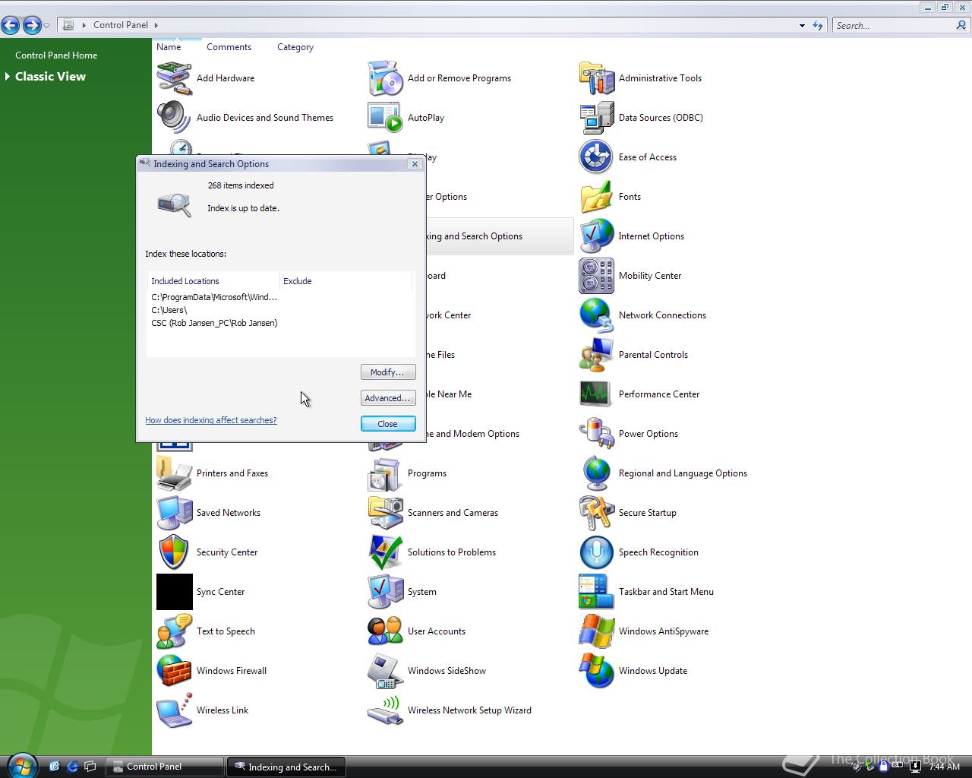
Task: Click the Included Locations column header
Action: point(213,281)
